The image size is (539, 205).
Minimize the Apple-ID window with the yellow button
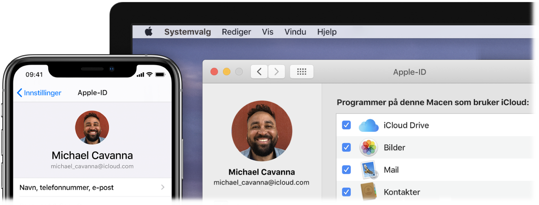(226, 72)
